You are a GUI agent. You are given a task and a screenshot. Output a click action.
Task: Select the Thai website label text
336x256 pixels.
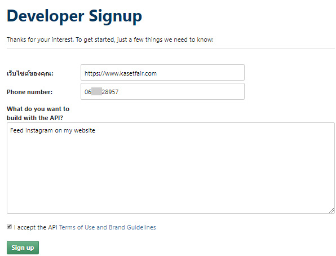30,73
